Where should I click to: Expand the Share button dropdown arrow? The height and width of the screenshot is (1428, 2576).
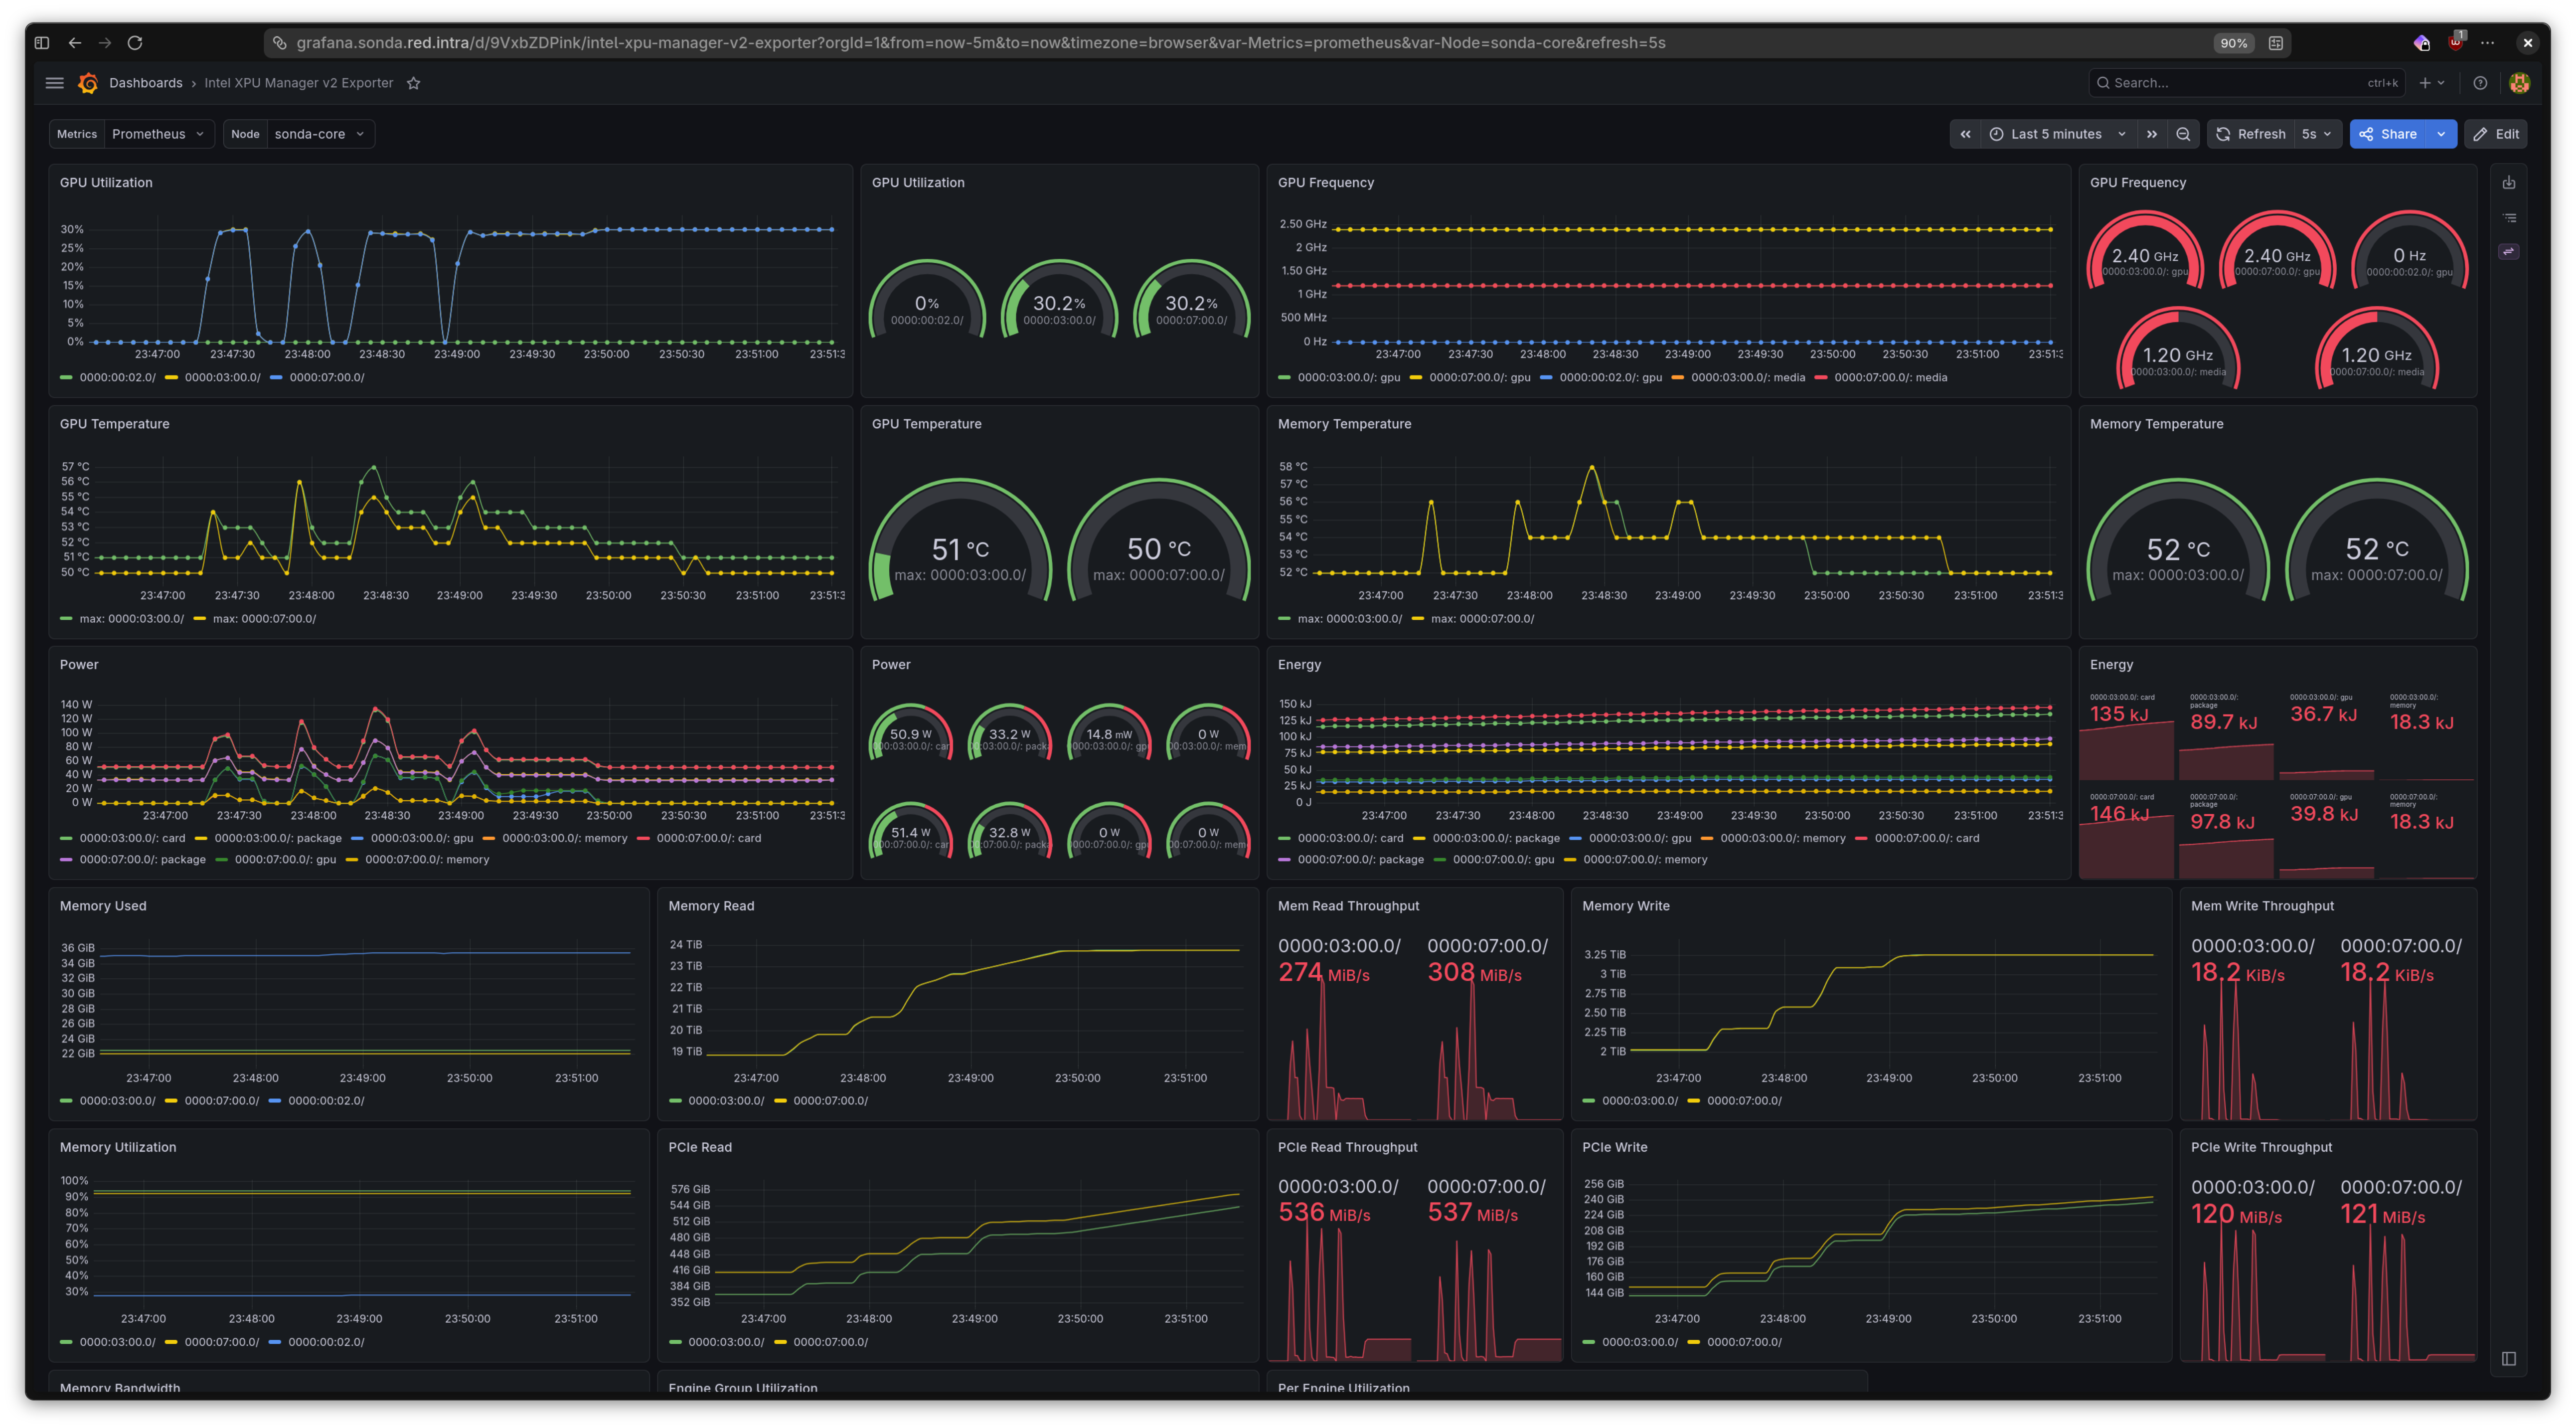[x=2441, y=134]
